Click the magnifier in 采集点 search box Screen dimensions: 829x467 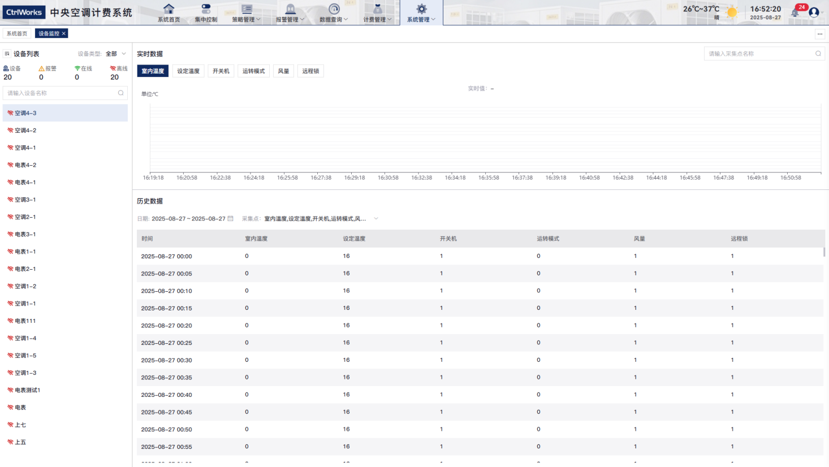tap(818, 54)
